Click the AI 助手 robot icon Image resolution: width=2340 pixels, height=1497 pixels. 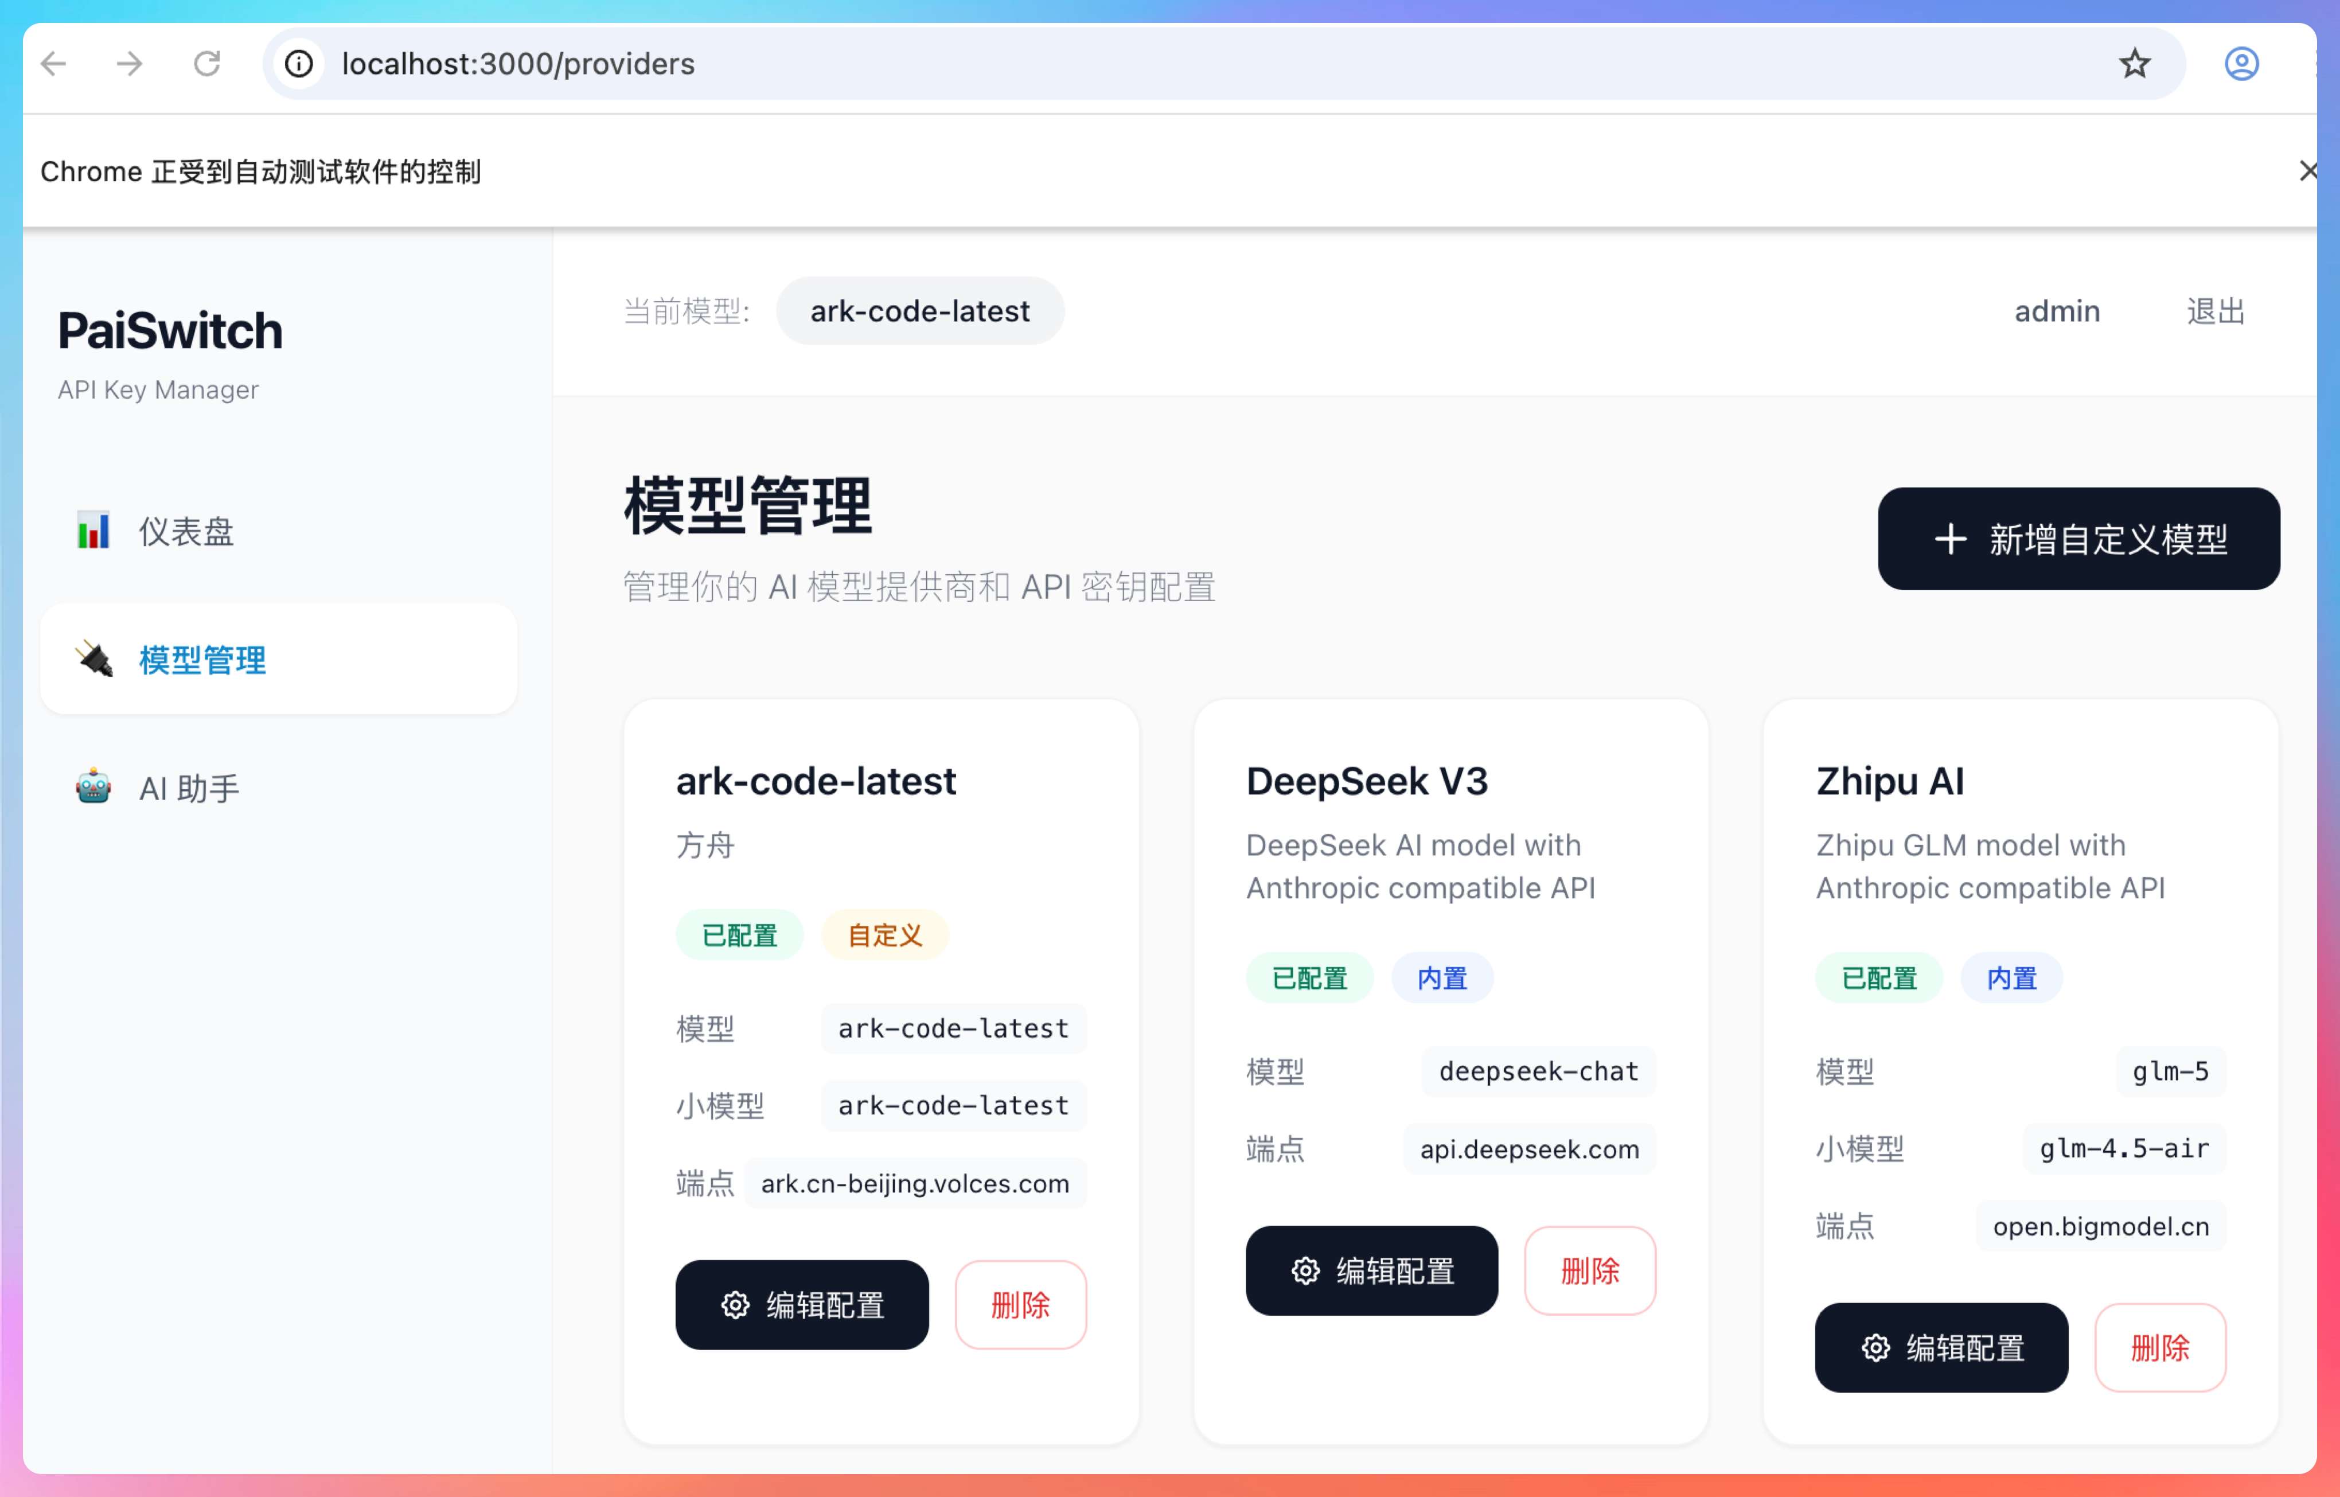[x=93, y=786]
